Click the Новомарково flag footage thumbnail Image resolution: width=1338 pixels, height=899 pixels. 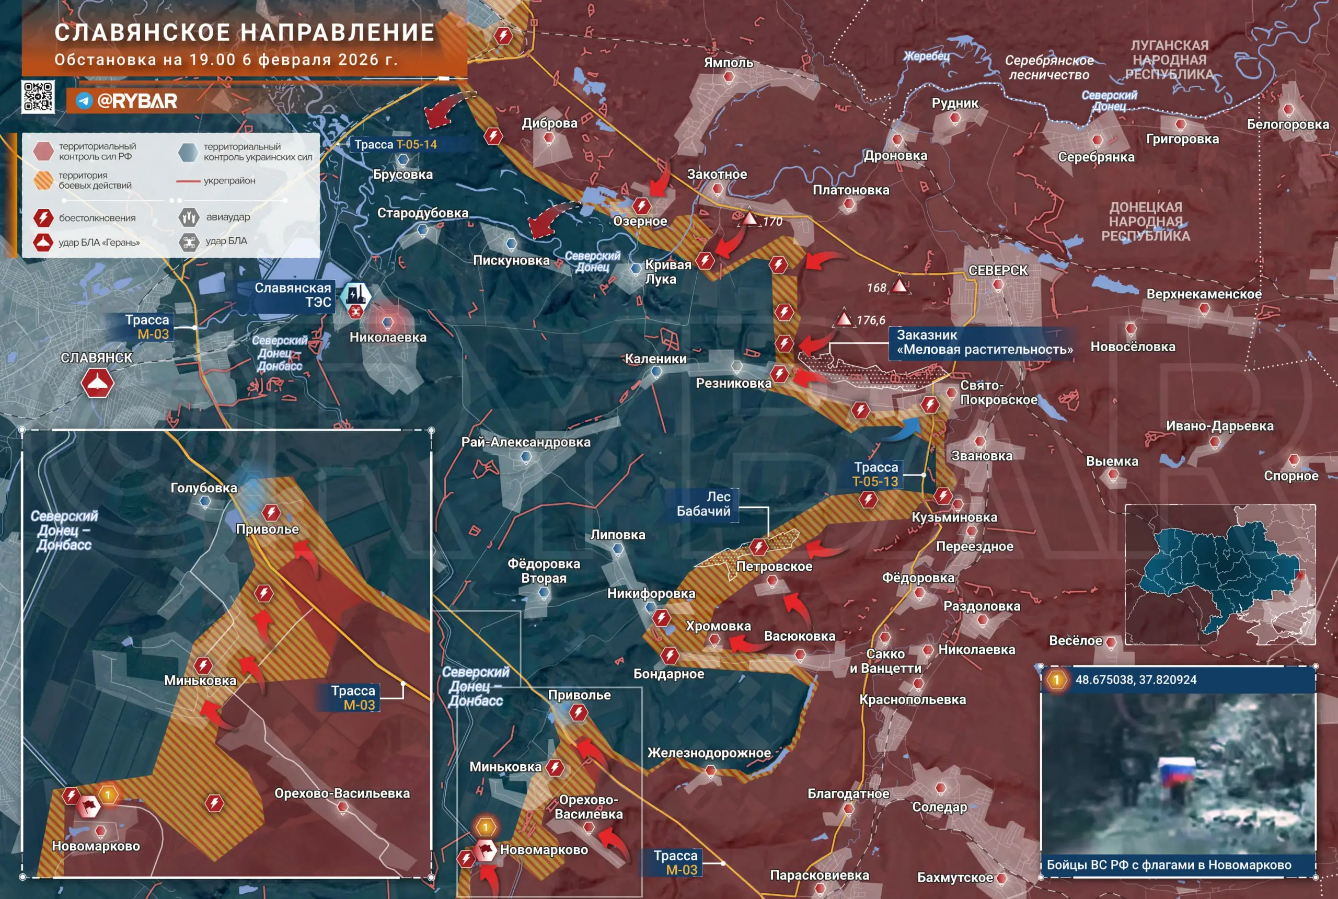click(x=1178, y=774)
